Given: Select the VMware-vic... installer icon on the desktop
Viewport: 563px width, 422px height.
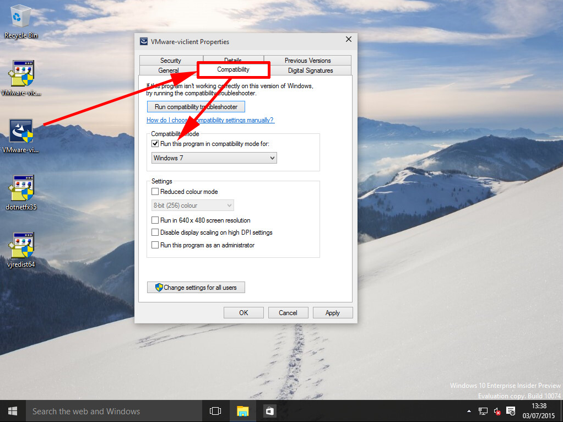Looking at the screenshot, I should (x=21, y=78).
